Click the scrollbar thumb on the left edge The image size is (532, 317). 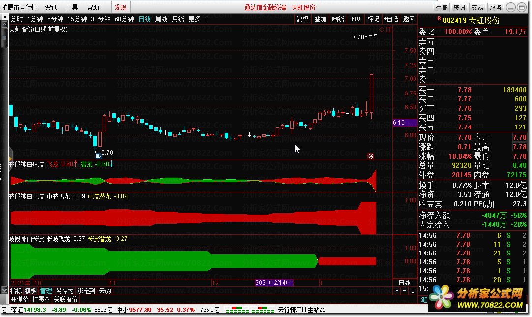4,39
